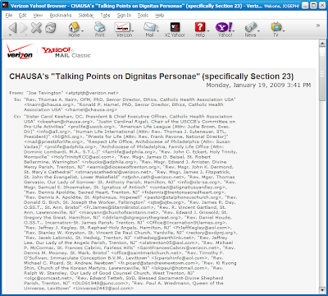Open the Edit menu

pos(22,16)
